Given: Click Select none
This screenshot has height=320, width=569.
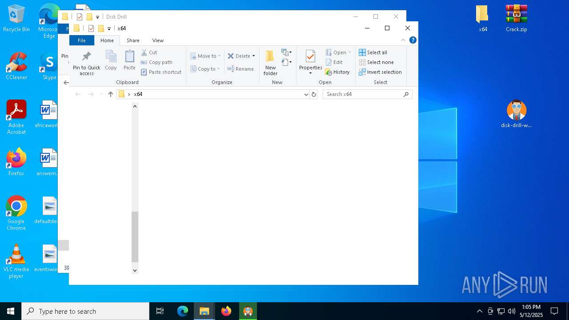Looking at the screenshot, I should [376, 62].
